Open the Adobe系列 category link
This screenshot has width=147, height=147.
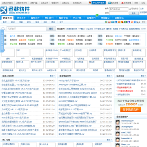[71, 36]
